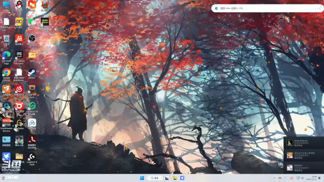Image resolution: width=324 pixels, height=182 pixels.
Task: Open File Explorer from taskbar
Action: pos(175,178)
